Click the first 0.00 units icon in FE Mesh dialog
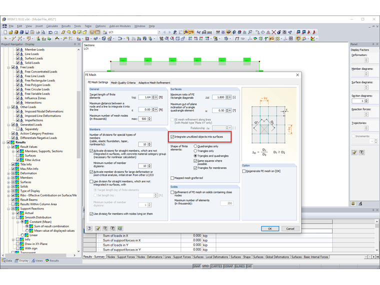This screenshot has width=380, height=285. click(x=105, y=228)
